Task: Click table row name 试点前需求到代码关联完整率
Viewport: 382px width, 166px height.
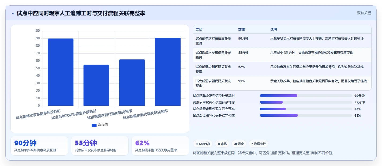Action: click(213, 69)
